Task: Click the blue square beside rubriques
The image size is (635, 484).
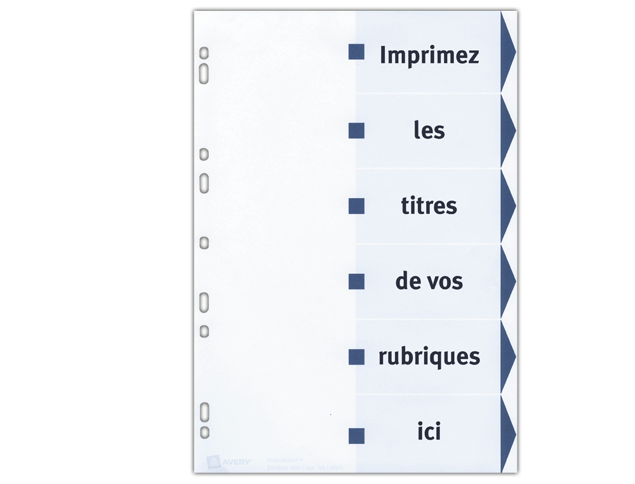Action: (x=356, y=356)
